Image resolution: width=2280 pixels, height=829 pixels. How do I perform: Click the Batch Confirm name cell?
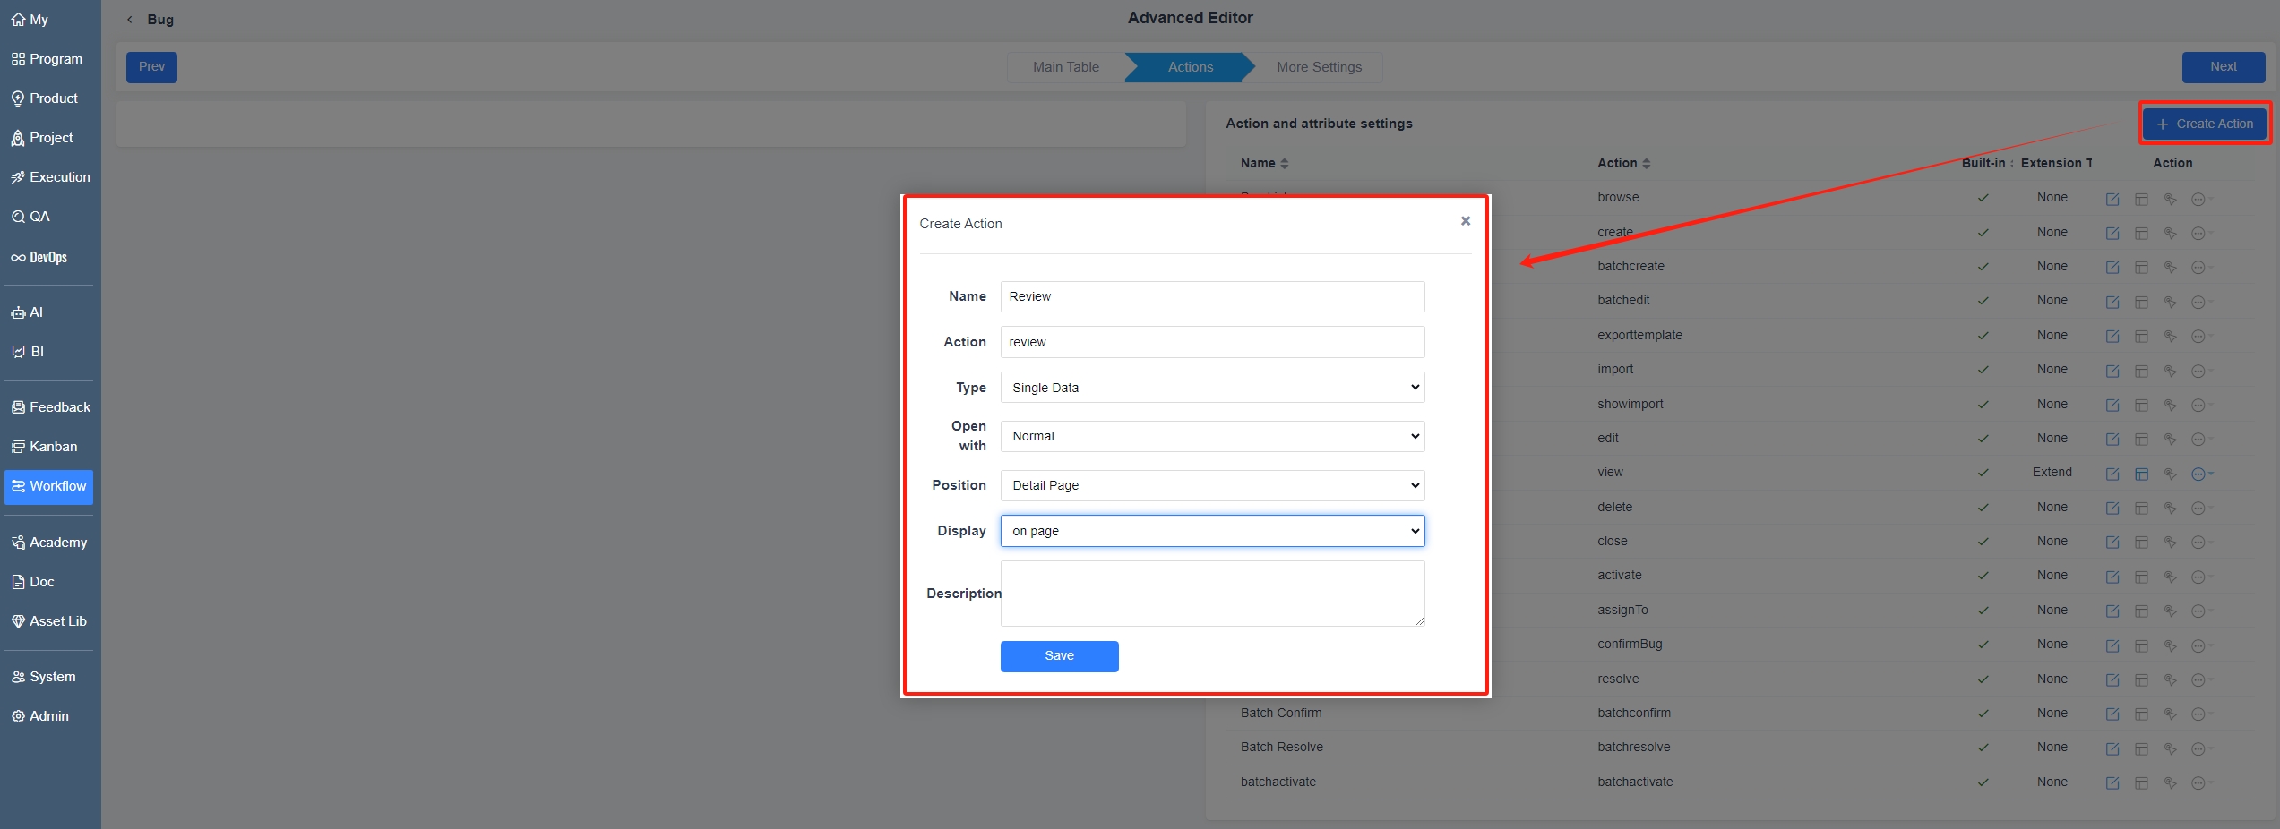click(1281, 713)
